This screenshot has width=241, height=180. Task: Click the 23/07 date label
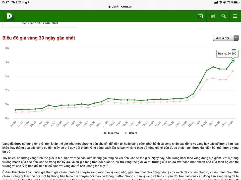click(x=197, y=124)
